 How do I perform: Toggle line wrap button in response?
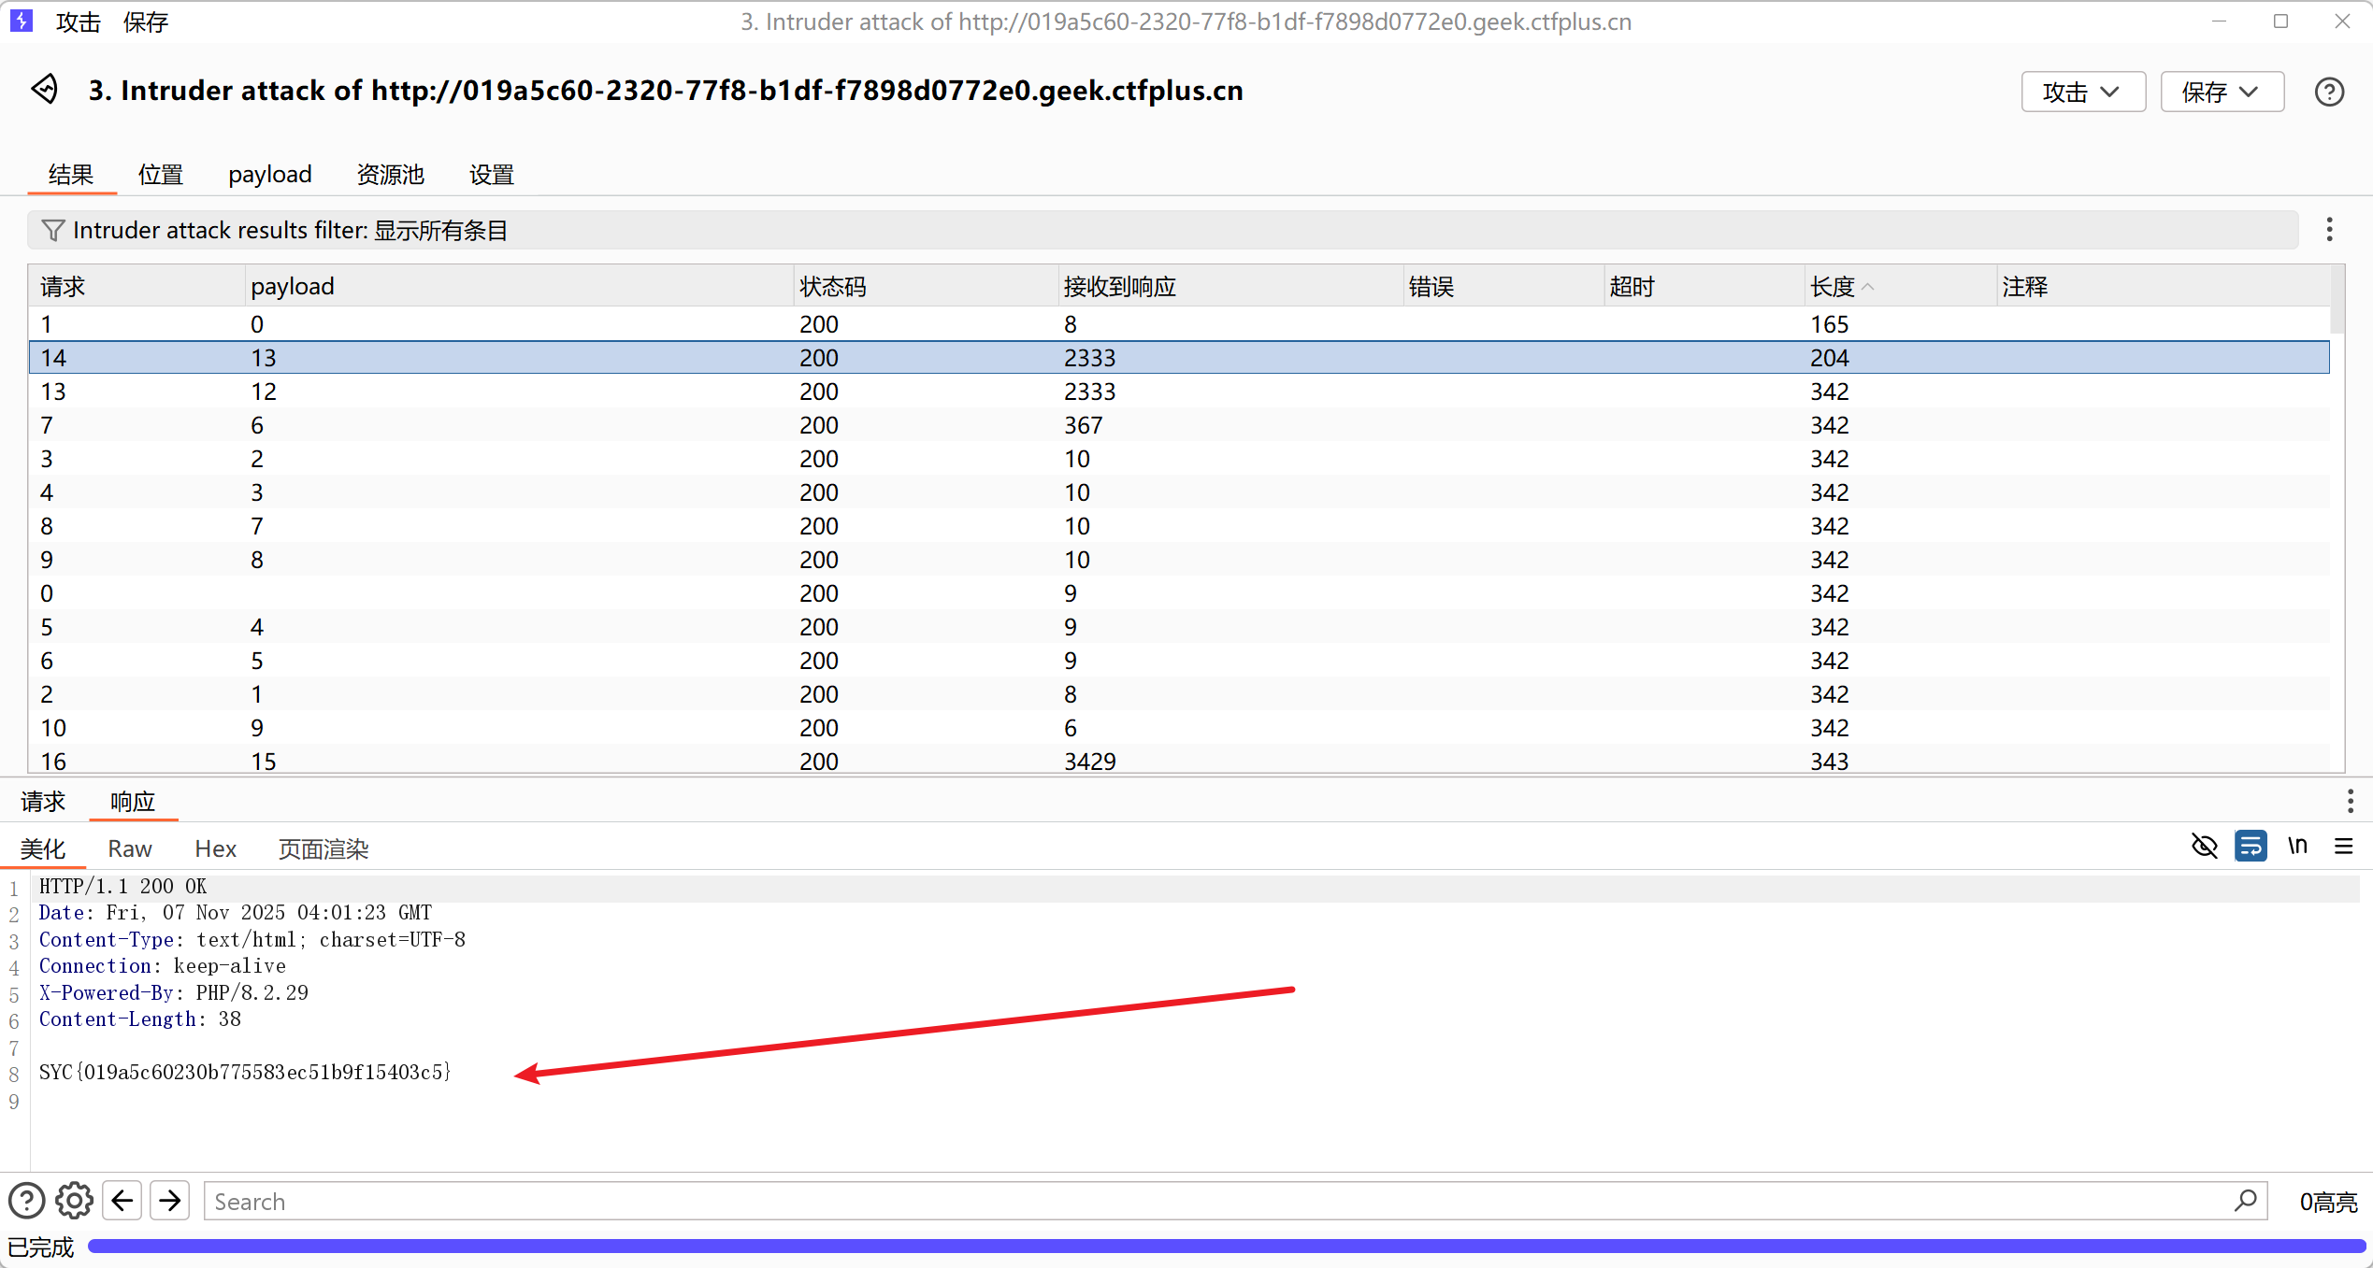click(x=2251, y=847)
